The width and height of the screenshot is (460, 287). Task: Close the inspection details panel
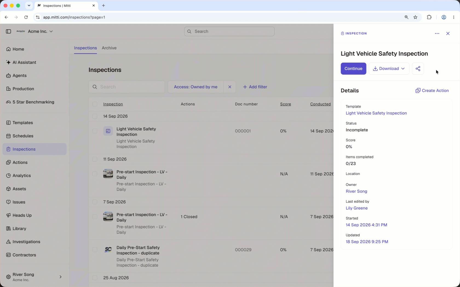tap(448, 33)
